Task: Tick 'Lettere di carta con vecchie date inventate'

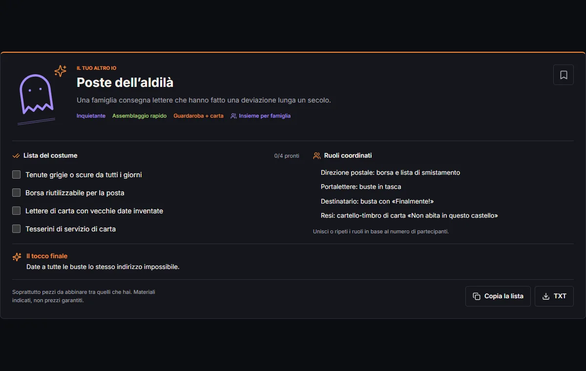Action: (x=17, y=210)
